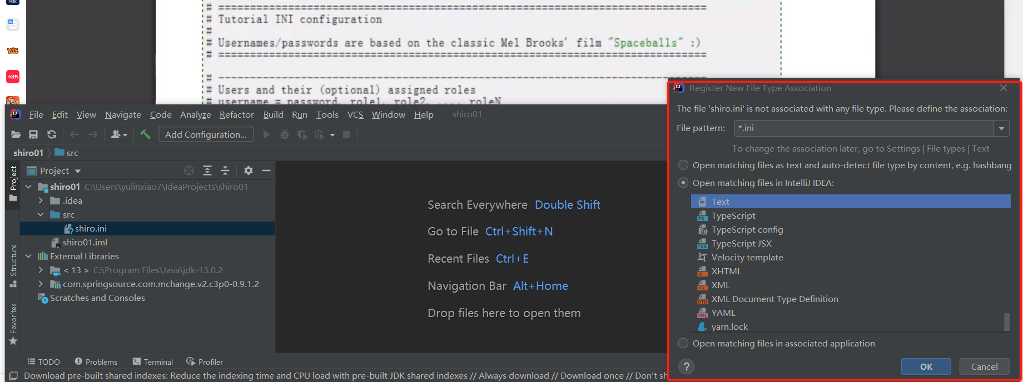Click the Open file toolbar icon
Screen dimensions: 1023x382
[16, 134]
